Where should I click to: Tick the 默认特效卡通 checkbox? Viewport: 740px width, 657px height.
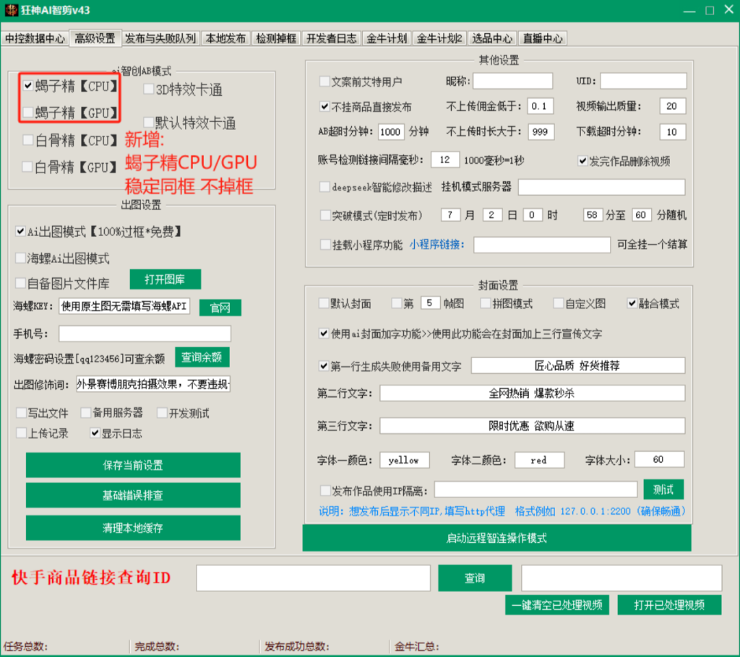coord(148,123)
